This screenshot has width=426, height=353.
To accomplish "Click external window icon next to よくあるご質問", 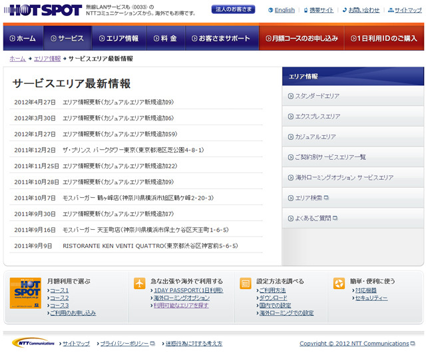I will tap(335, 218).
